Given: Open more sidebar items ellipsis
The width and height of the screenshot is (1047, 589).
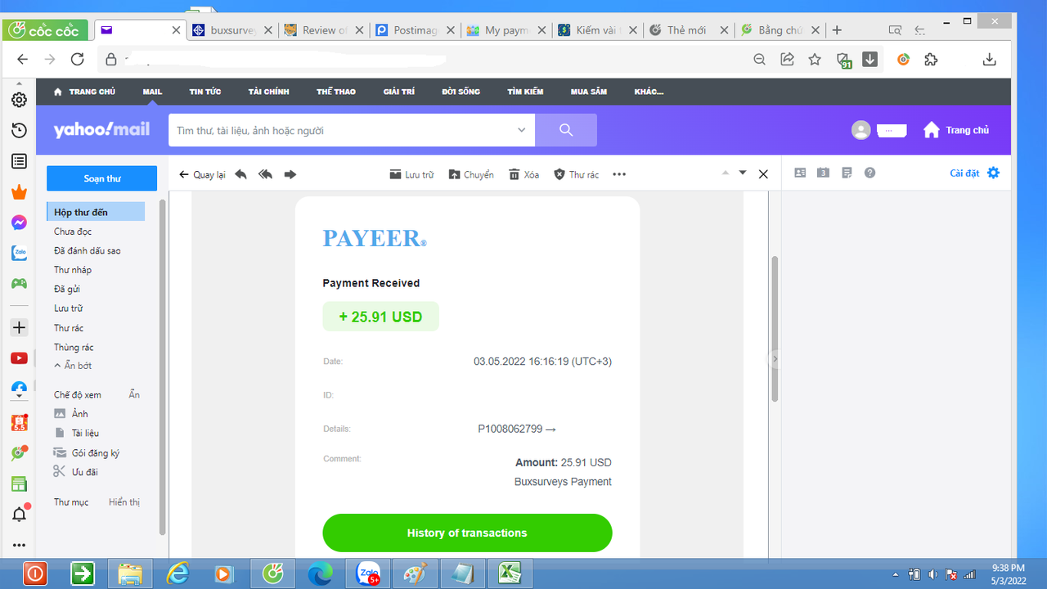Looking at the screenshot, I should pyautogui.click(x=19, y=545).
